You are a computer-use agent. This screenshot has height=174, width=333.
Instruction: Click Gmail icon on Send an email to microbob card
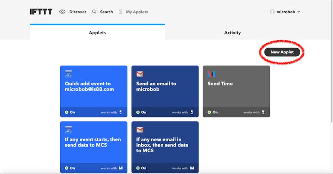(140, 74)
